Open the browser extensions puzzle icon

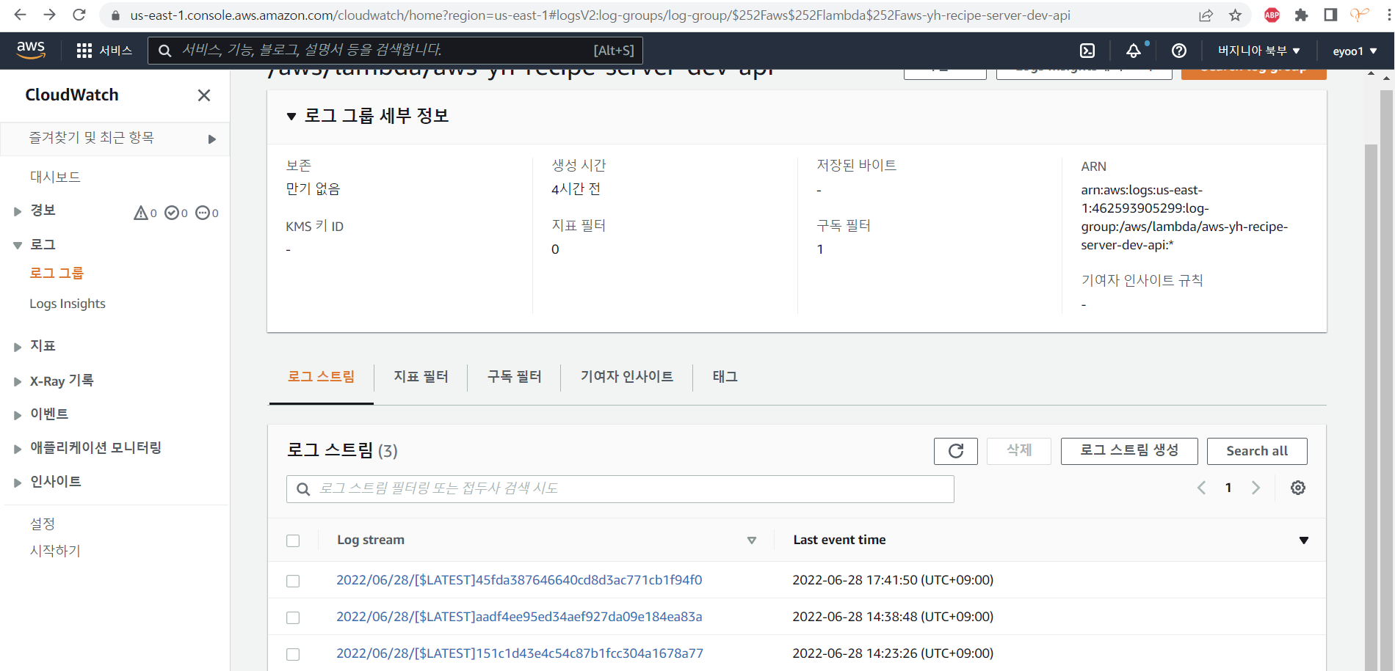(1302, 15)
